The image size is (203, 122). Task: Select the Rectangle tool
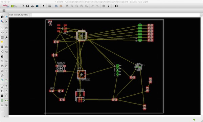[2, 96]
